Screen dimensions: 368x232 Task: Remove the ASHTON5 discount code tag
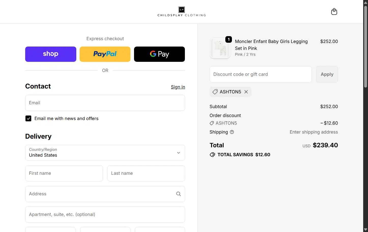[x=246, y=92]
